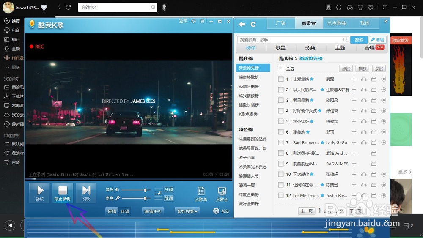423x238 pixels.
Task: Switch to 伴唱 accompaniment mode
Action: [x=125, y=211]
